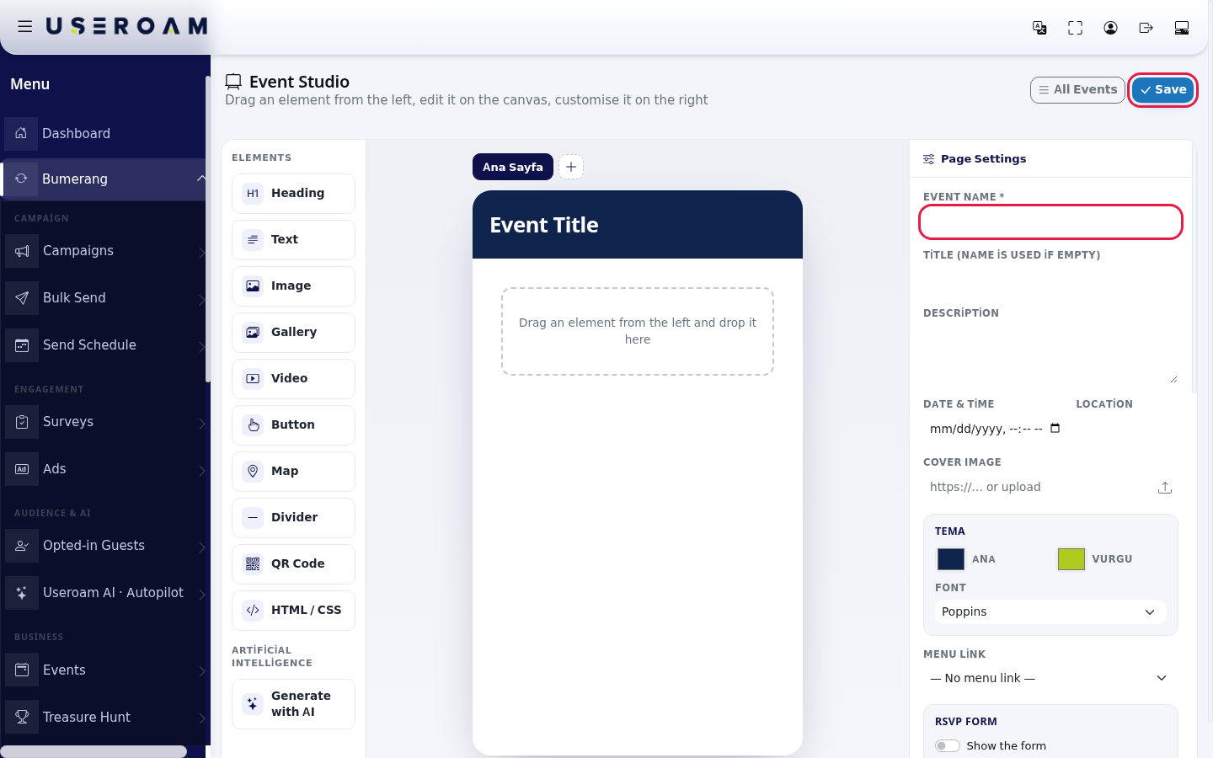Viewport: 1213px width, 758px height.
Task: Click the Campaigns megaphone icon
Action: pyautogui.click(x=22, y=251)
